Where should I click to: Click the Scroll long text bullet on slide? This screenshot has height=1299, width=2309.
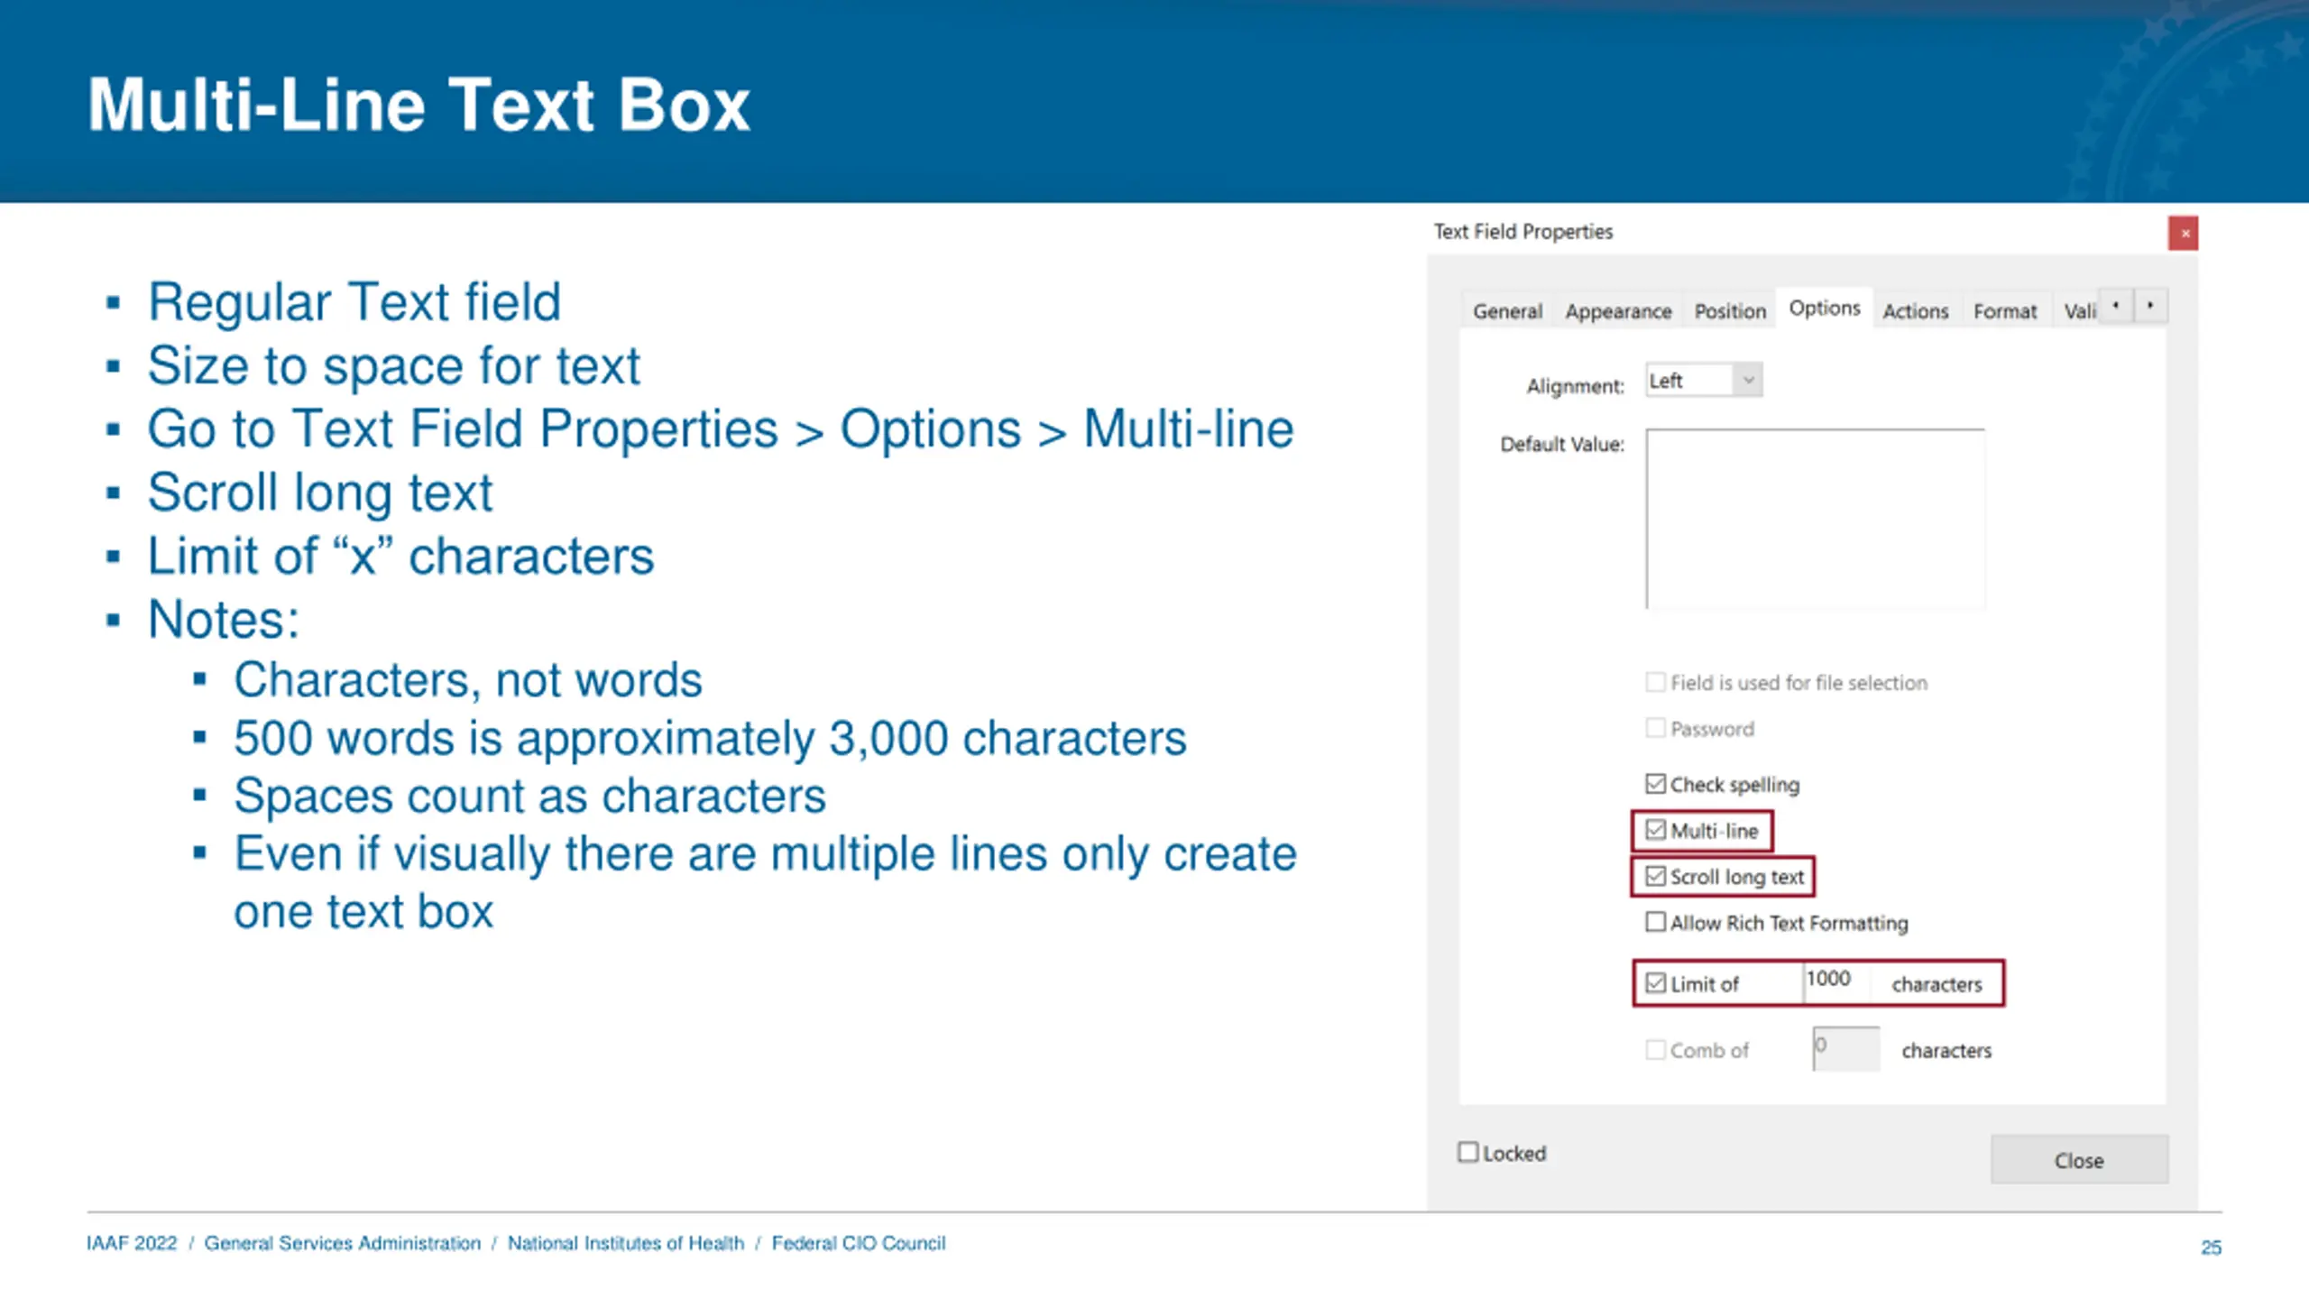(x=320, y=493)
